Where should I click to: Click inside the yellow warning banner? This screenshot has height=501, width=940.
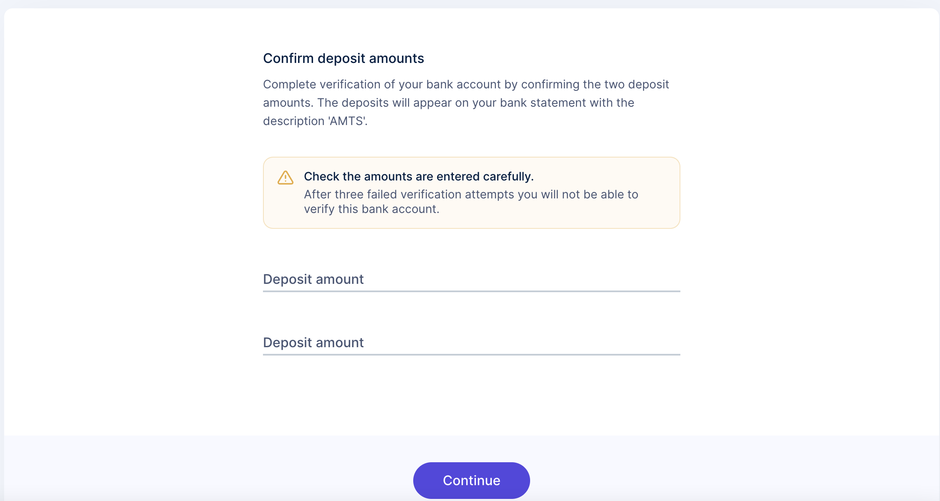[471, 193]
